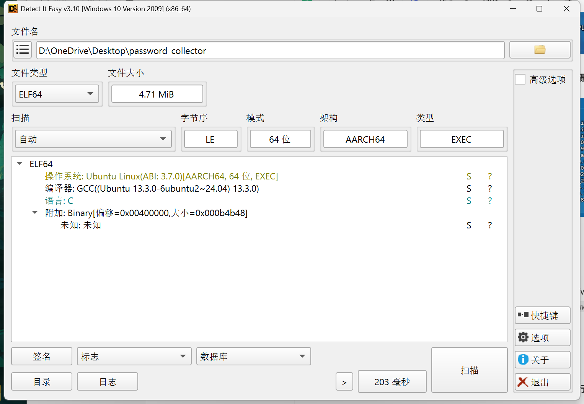The image size is (584, 404).
Task: Click the 4.71 MiB file size button
Action: point(157,94)
